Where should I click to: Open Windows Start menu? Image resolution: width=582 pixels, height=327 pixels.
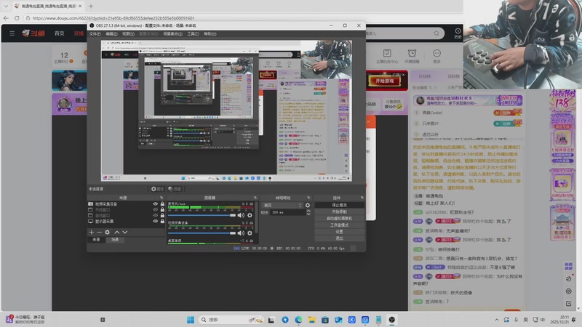pyautogui.click(x=191, y=320)
